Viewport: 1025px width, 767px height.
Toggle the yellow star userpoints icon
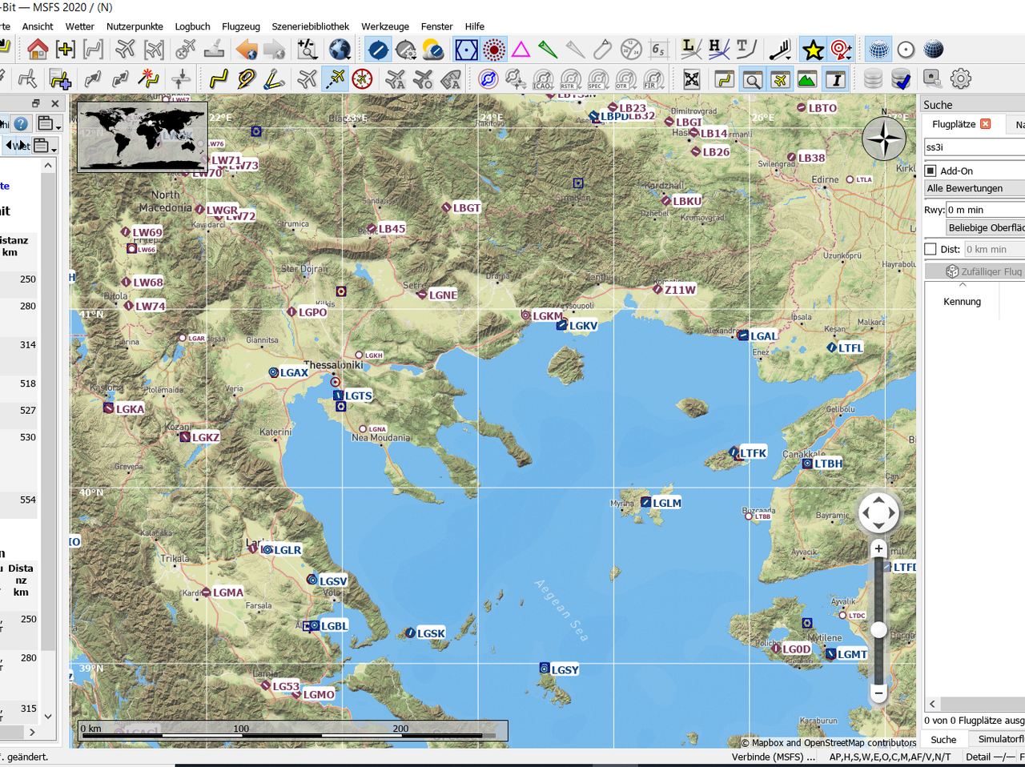pos(813,50)
